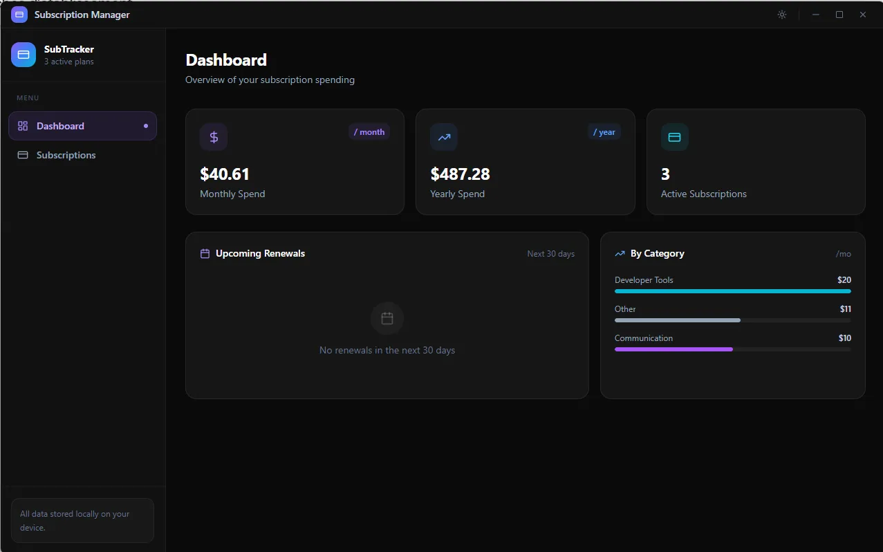Toggle the light/dark theme sun icon
The height and width of the screenshot is (552, 883).
pyautogui.click(x=782, y=15)
